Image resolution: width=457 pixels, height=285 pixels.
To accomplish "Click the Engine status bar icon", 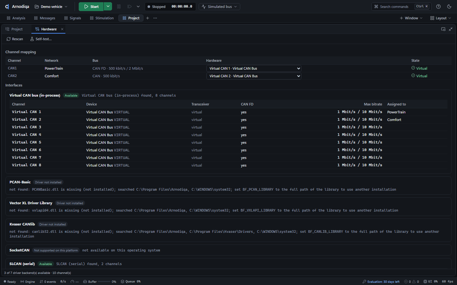I will point(28,282).
